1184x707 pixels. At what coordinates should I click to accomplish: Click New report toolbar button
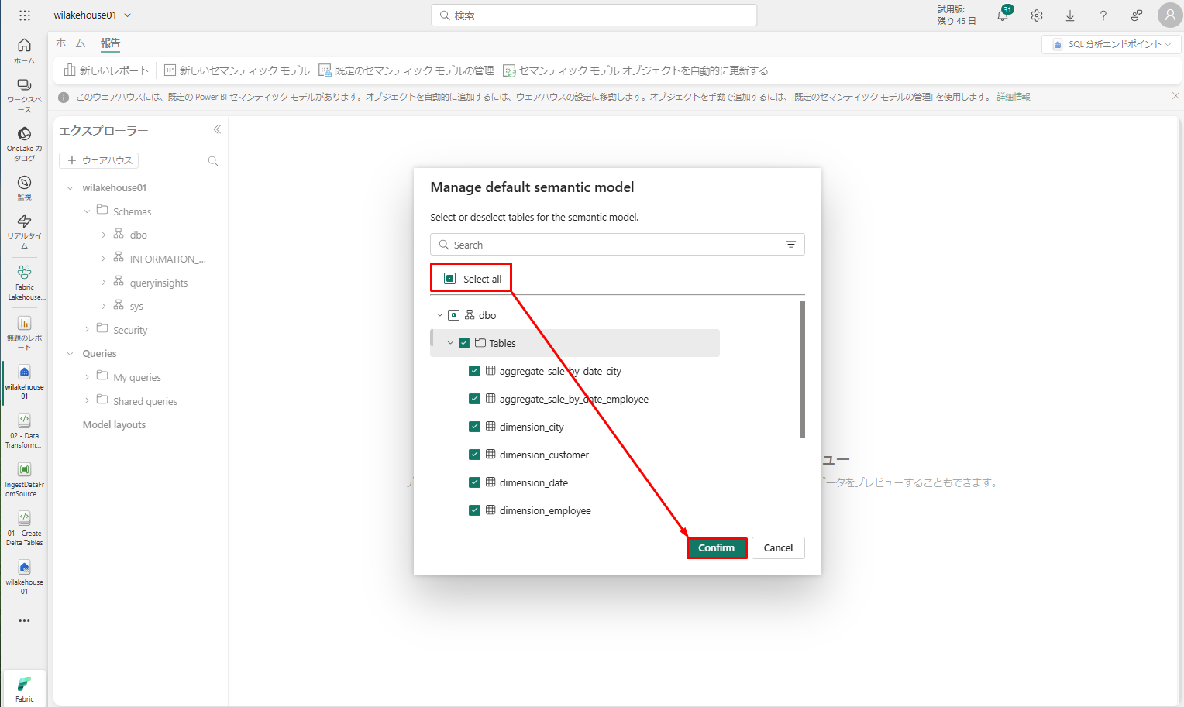[106, 70]
